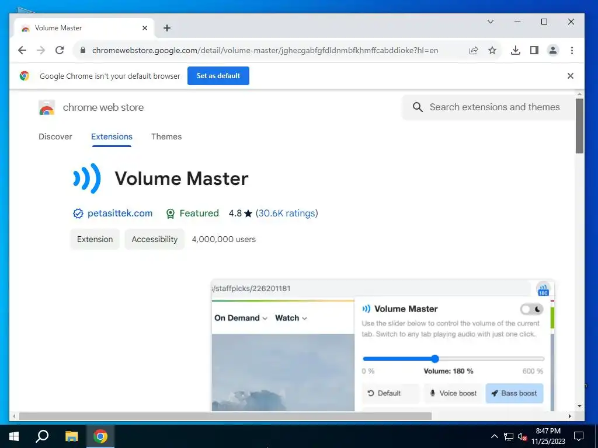The height and width of the screenshot is (448, 598).
Task: Click the volume slider handle at 180%
Action: [x=435, y=359]
